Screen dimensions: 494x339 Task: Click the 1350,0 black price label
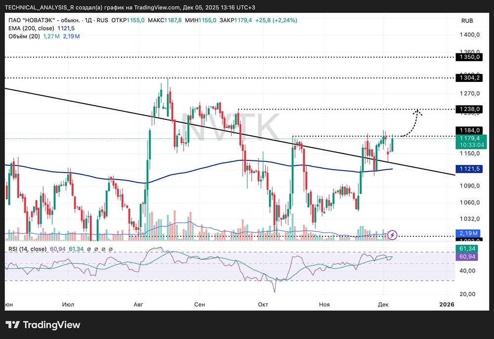point(469,57)
